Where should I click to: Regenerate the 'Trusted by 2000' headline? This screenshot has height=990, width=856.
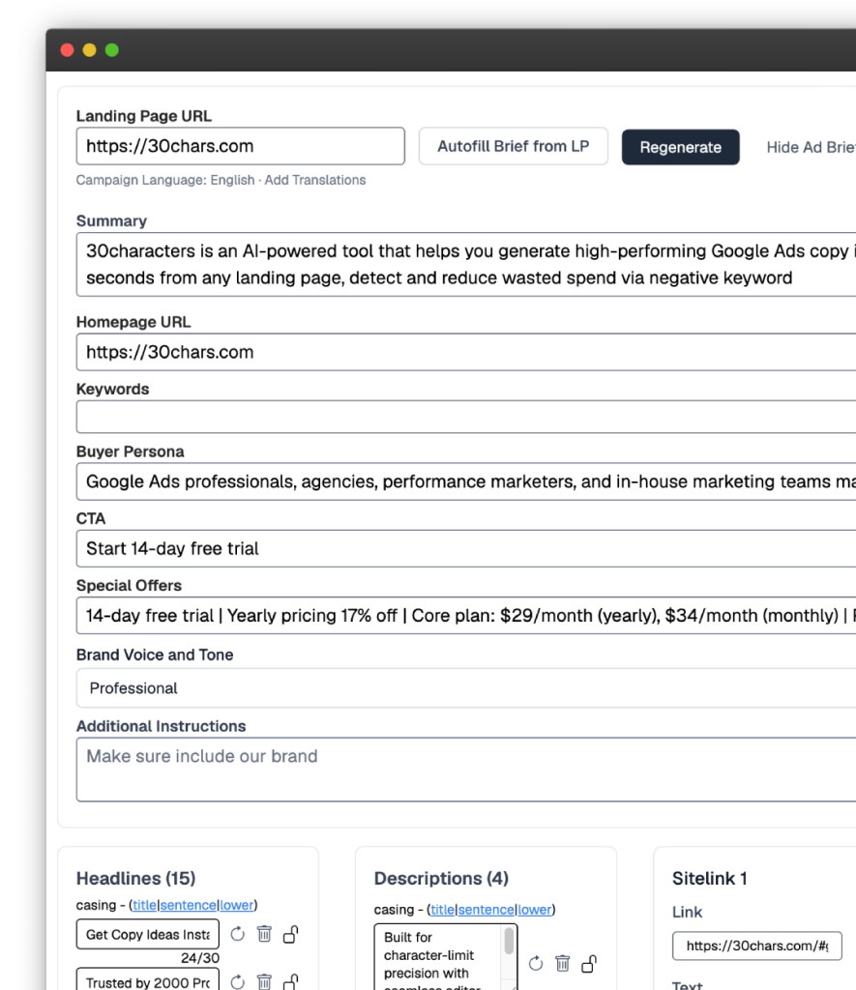[238, 981]
